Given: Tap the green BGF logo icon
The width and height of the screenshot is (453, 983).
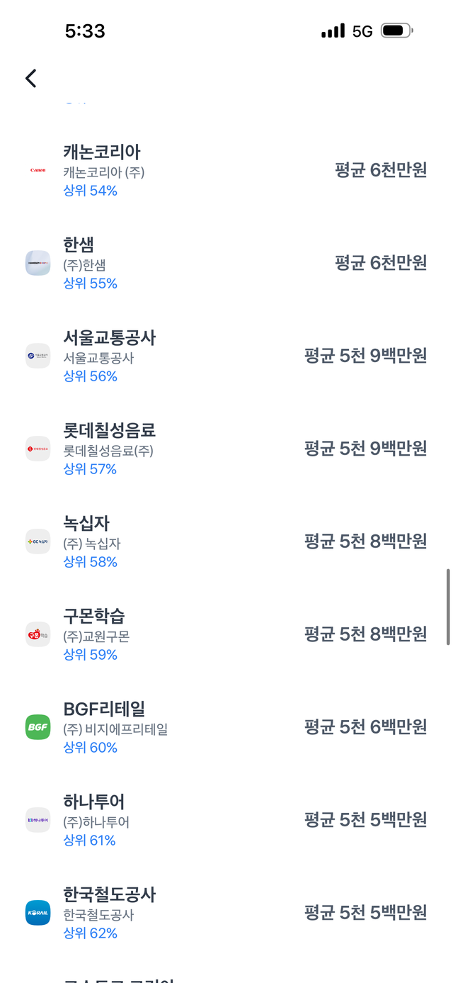Looking at the screenshot, I should [x=38, y=727].
